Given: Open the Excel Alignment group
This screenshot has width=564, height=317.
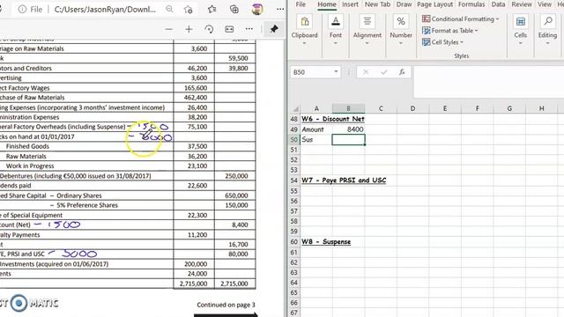Looking at the screenshot, I should pyautogui.click(x=367, y=31).
